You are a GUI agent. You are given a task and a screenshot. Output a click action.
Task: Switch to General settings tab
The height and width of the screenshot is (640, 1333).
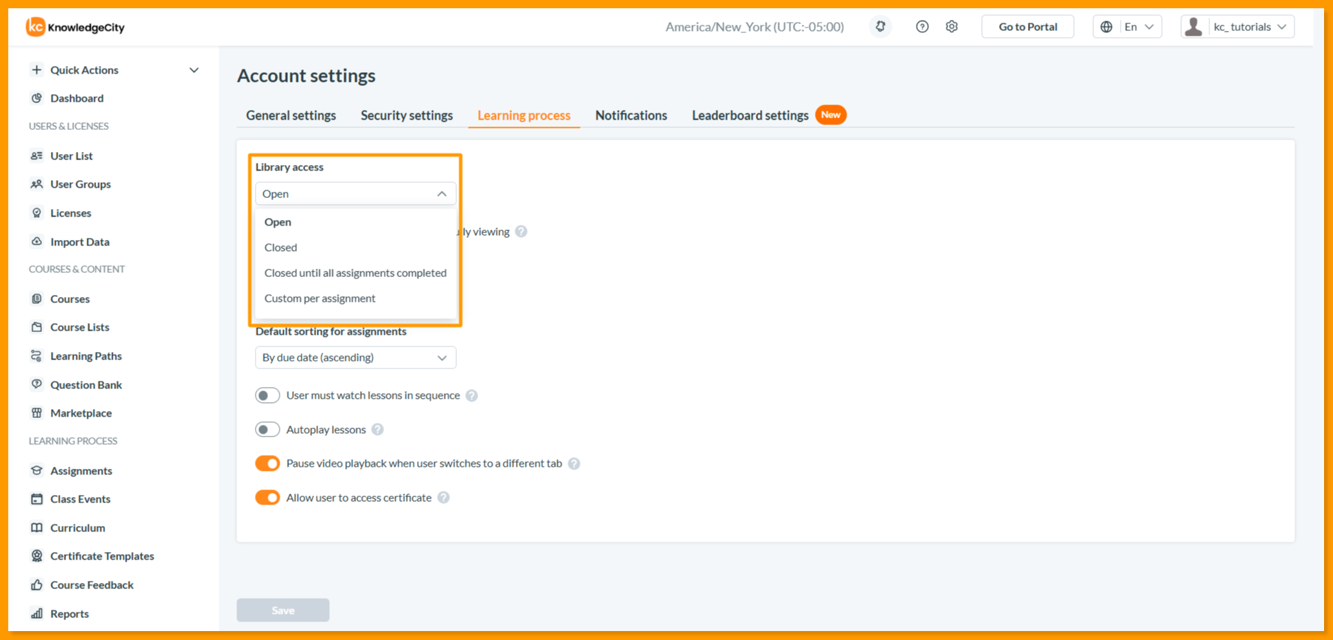pyautogui.click(x=291, y=115)
